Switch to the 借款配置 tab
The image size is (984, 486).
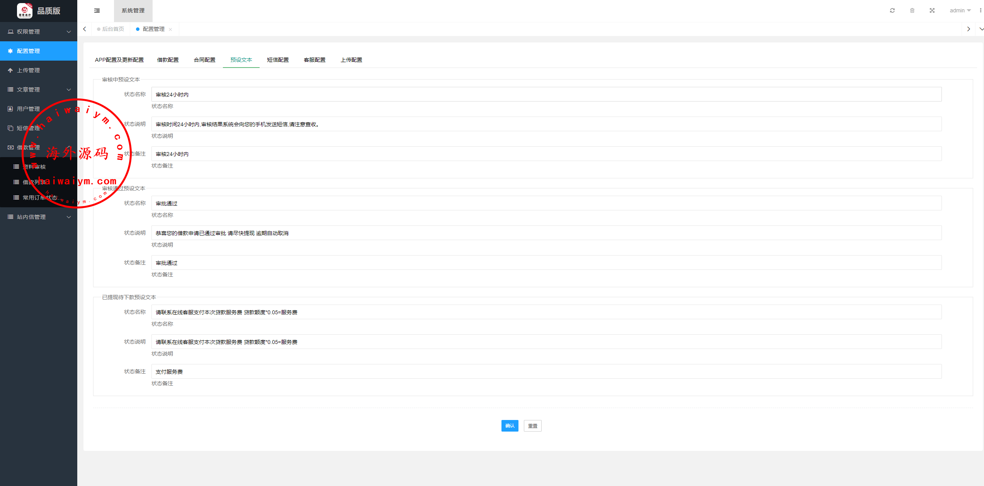pos(168,60)
